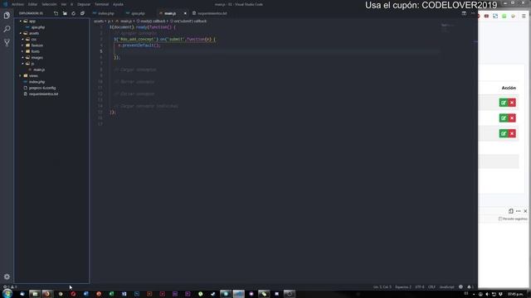The height and width of the screenshot is (298, 531).
Task: Collapse all folders in explorer
Action: point(82,13)
